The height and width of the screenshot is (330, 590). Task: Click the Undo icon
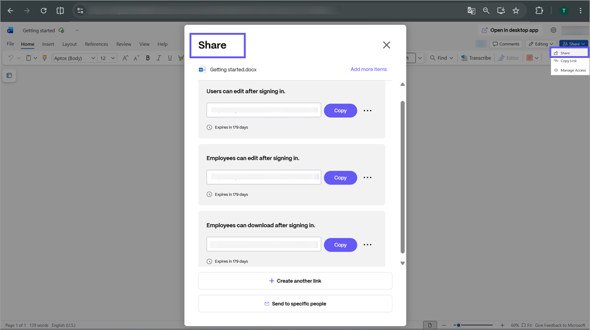10,58
